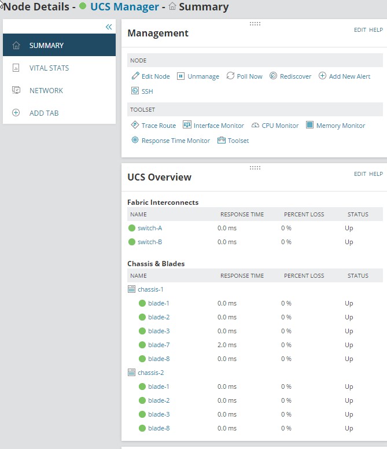Click the Unmanage pause icon

[x=180, y=76]
